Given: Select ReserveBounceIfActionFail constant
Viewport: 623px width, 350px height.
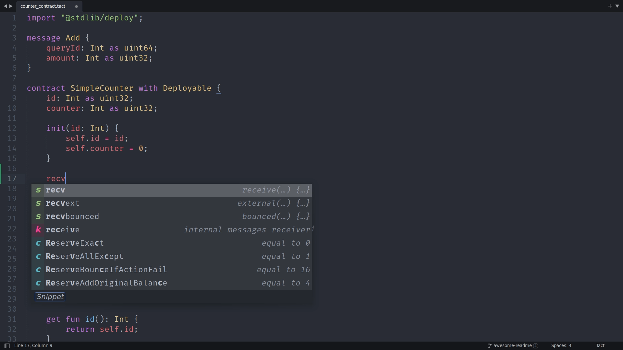Looking at the screenshot, I should click(x=106, y=269).
